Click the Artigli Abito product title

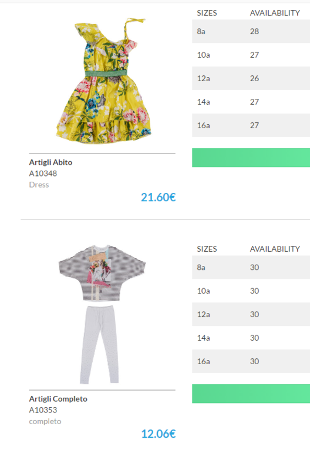50,162
